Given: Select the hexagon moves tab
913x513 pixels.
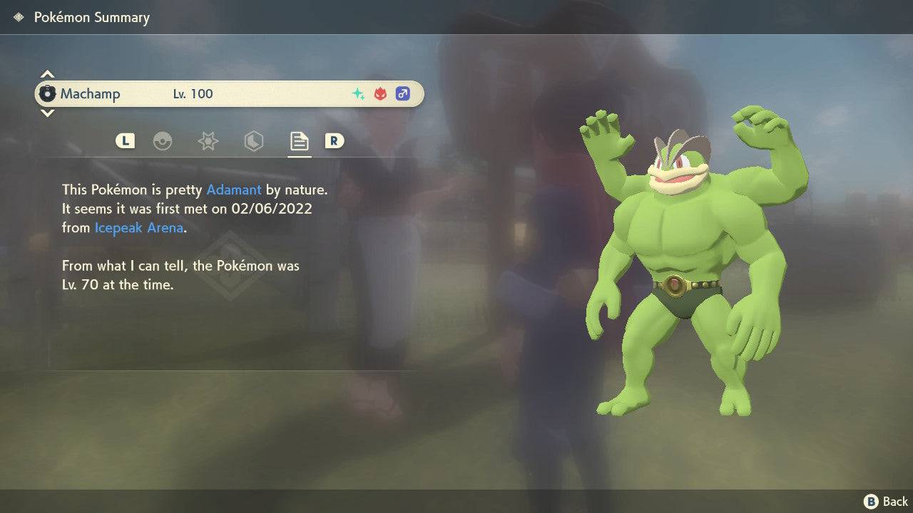Looking at the screenshot, I should pyautogui.click(x=253, y=141).
